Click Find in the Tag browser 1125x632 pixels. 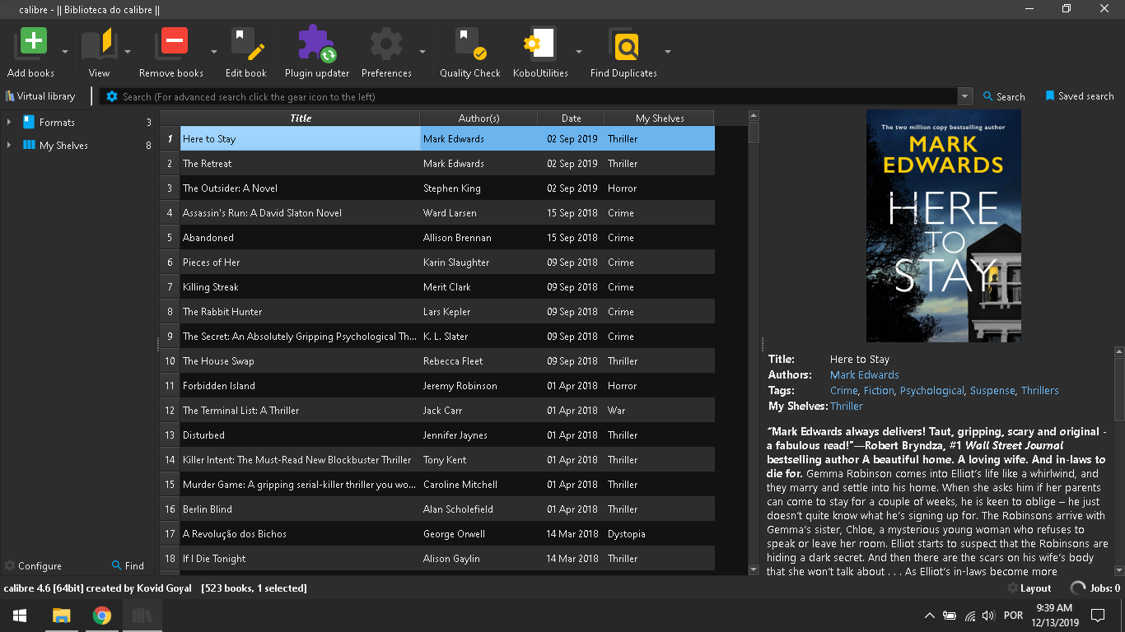click(128, 566)
